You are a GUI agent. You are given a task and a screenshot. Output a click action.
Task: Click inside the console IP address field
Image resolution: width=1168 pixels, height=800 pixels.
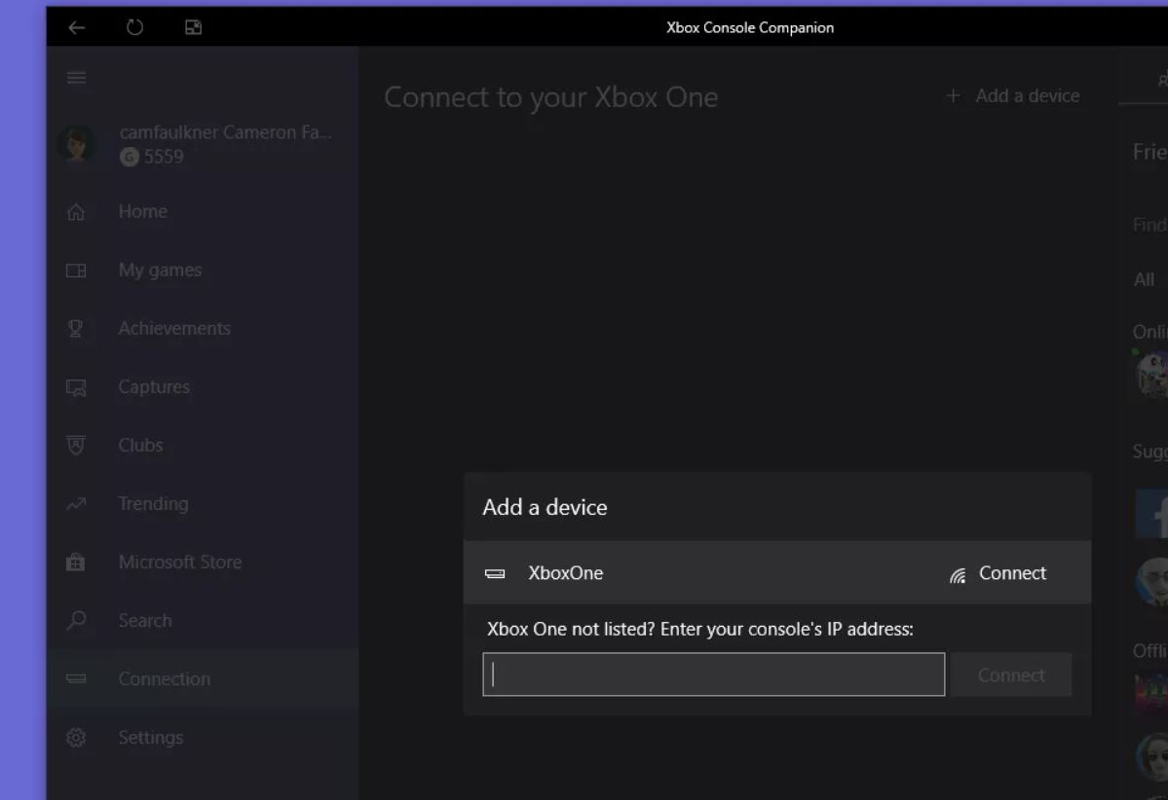click(713, 673)
